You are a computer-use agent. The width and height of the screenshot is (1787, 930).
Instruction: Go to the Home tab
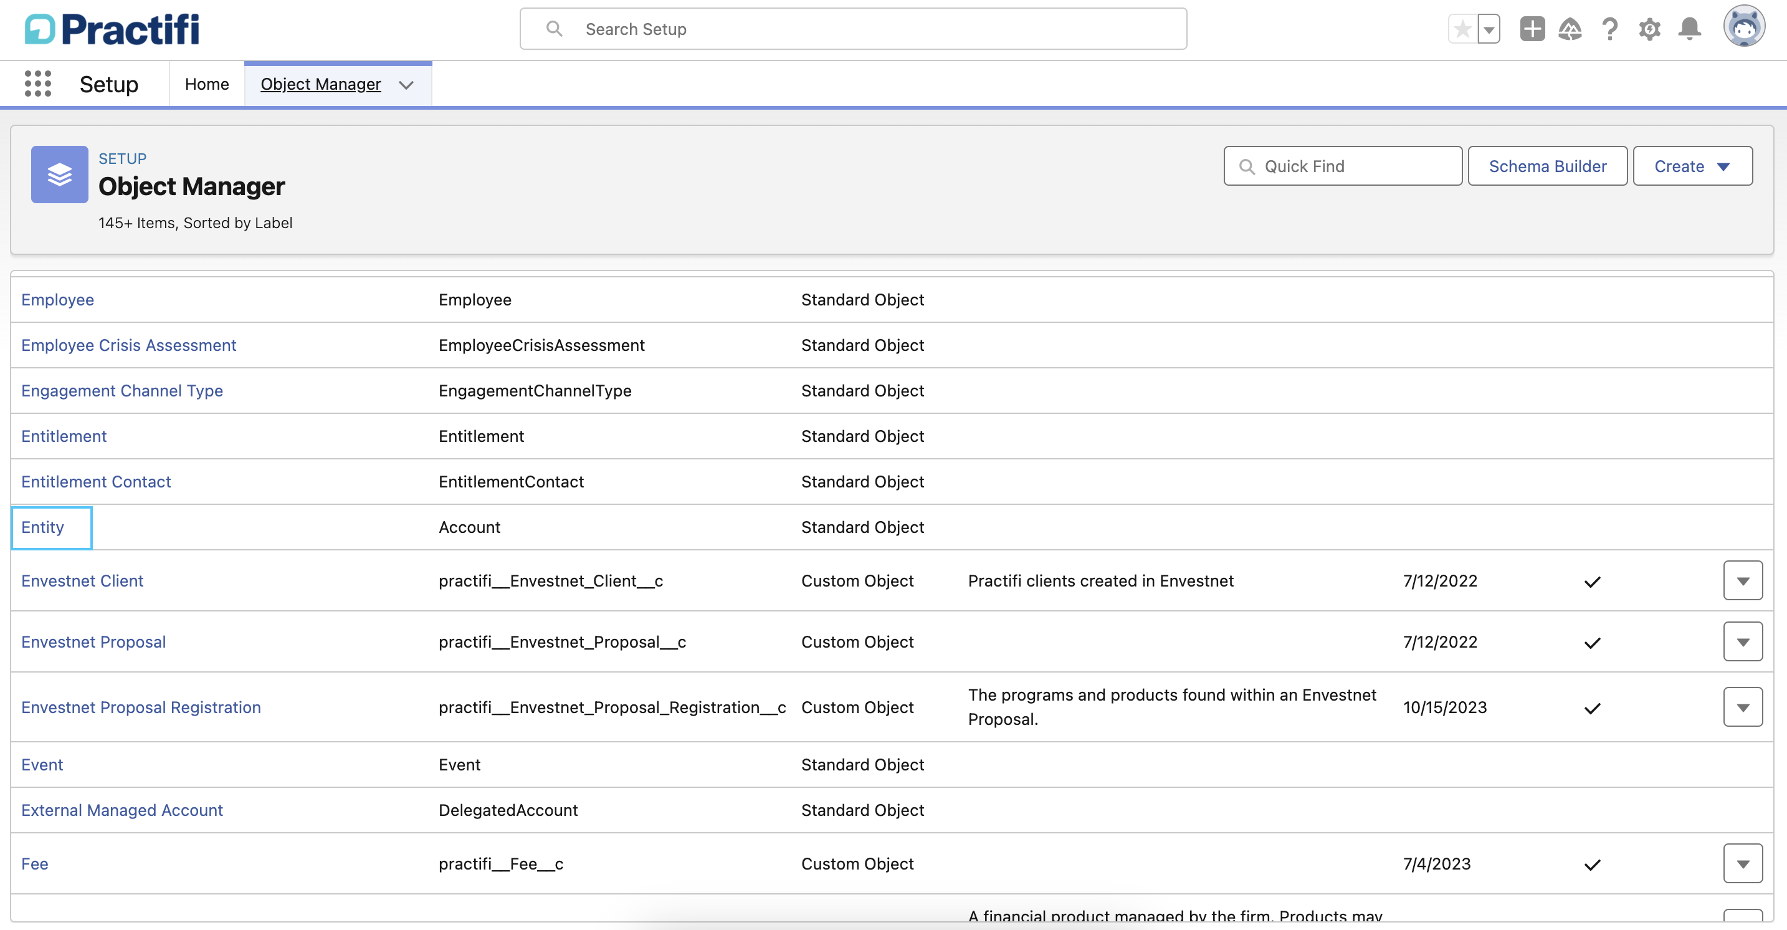pyautogui.click(x=207, y=84)
